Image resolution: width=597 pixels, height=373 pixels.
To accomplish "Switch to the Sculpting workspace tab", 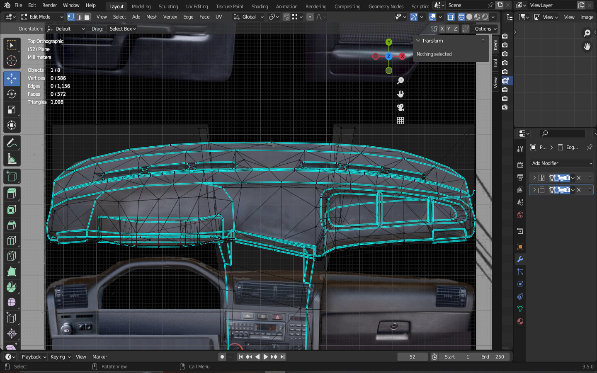I will (x=168, y=6).
